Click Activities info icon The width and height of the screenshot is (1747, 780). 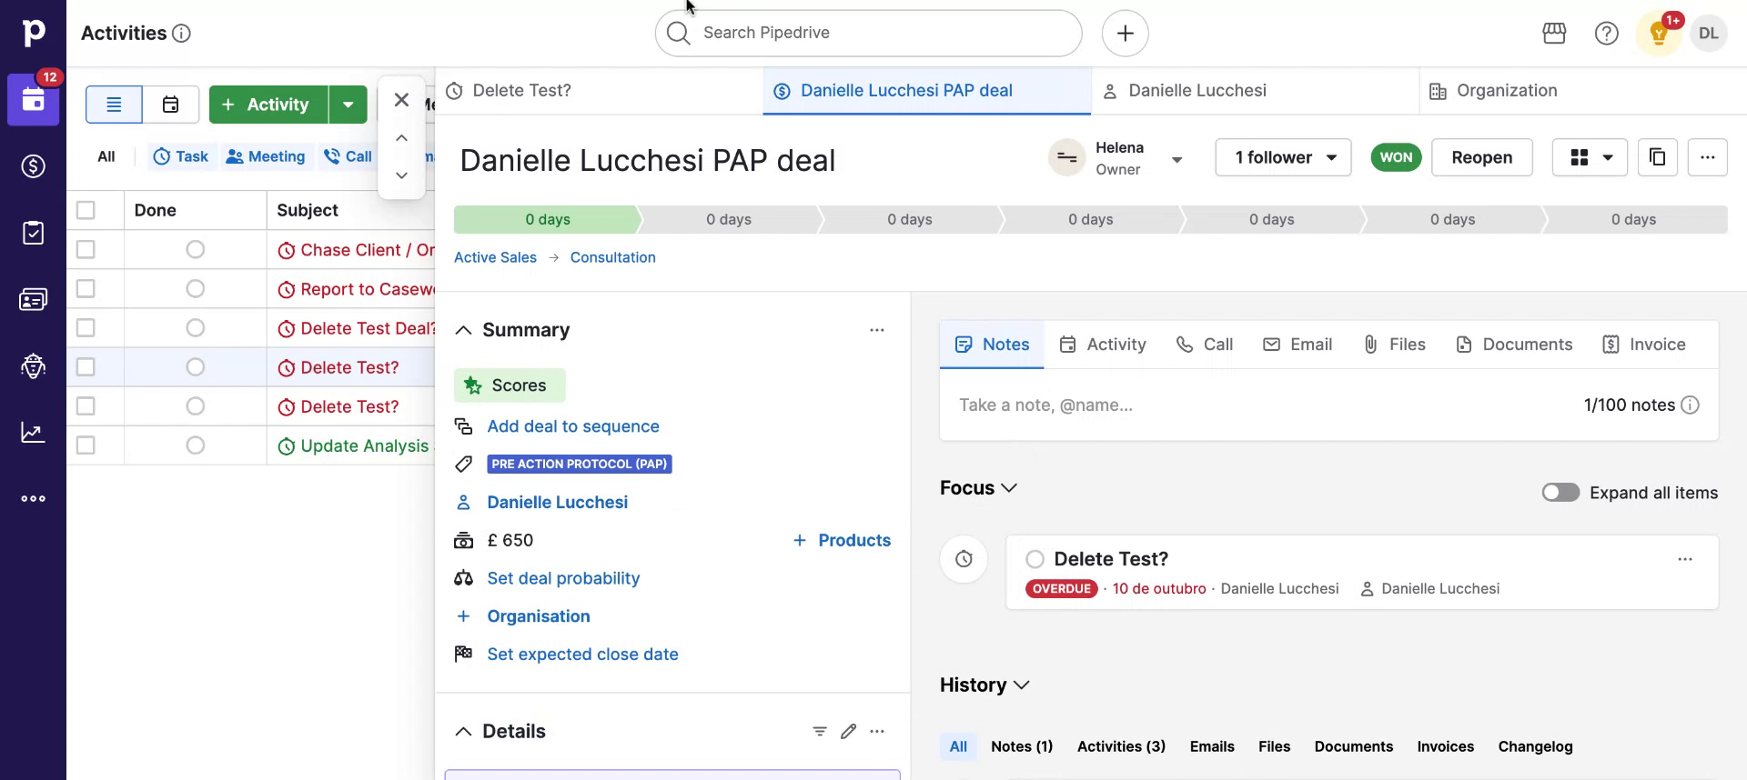tap(182, 34)
